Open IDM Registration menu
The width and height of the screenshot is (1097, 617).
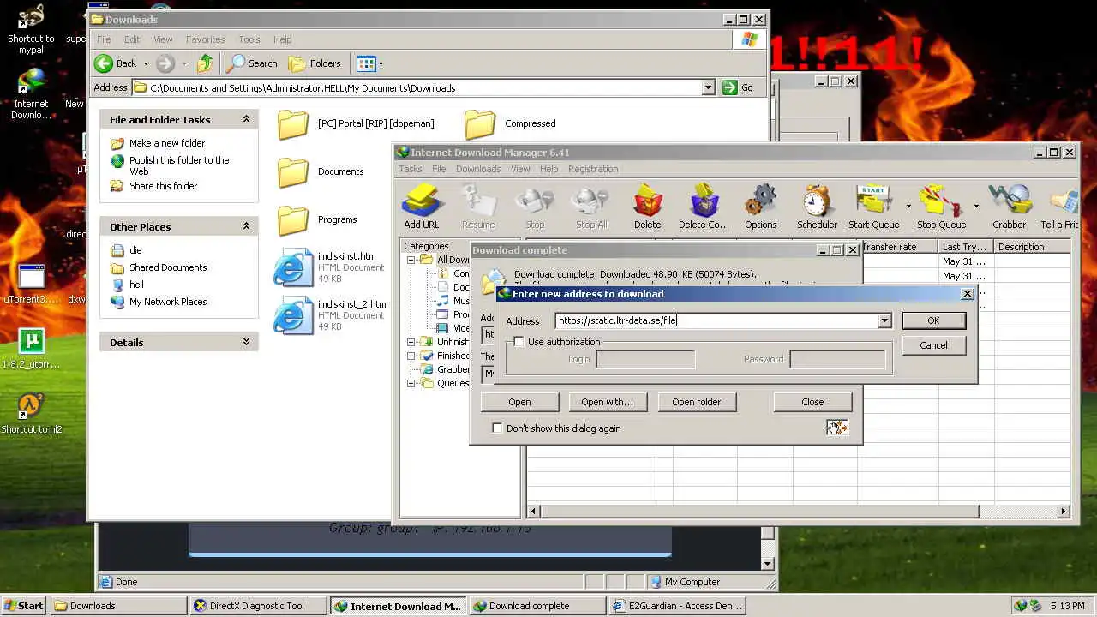(593, 169)
